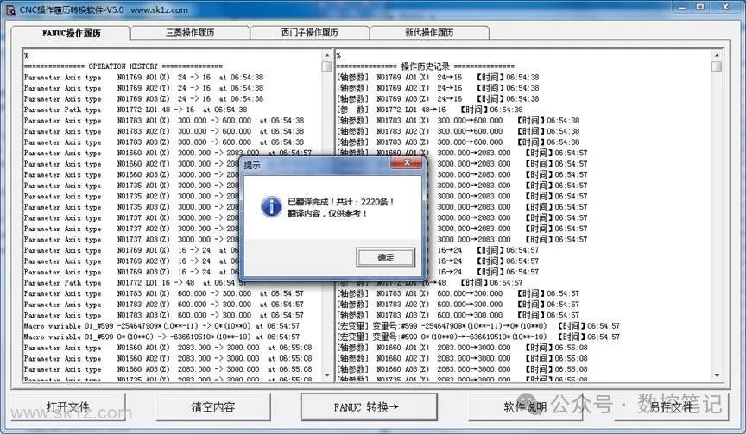Click the left pane scrollbar up arrow
746x434 pixels.
click(x=327, y=55)
